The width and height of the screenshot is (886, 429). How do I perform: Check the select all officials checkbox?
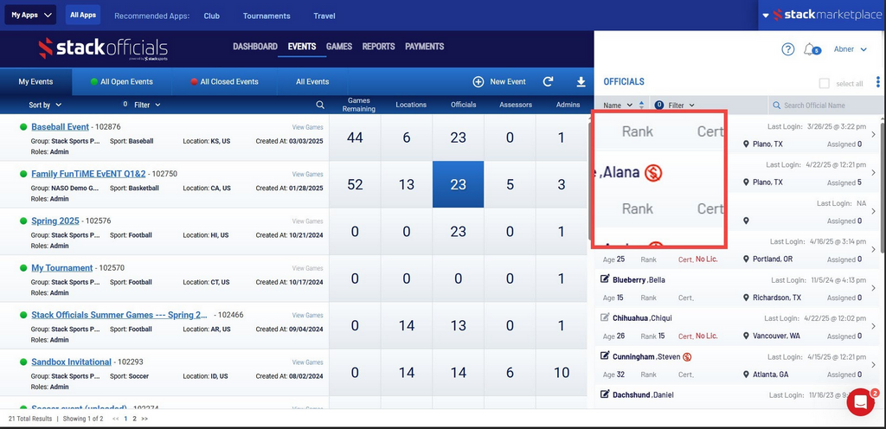click(825, 83)
